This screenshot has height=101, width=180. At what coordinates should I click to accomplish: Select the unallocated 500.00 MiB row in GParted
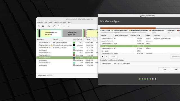(x=67, y=60)
